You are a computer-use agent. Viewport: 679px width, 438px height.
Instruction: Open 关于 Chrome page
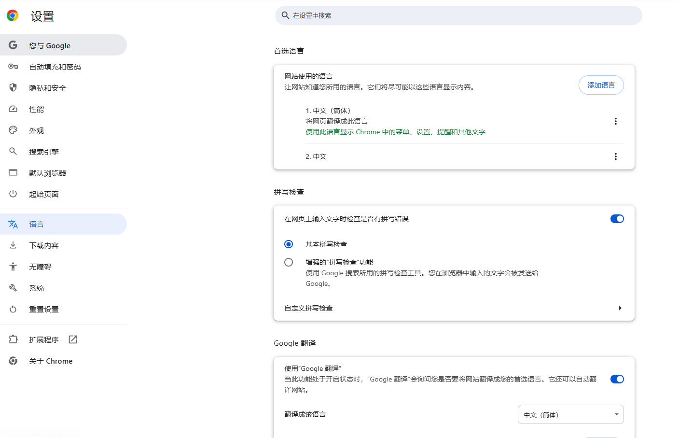click(x=63, y=361)
